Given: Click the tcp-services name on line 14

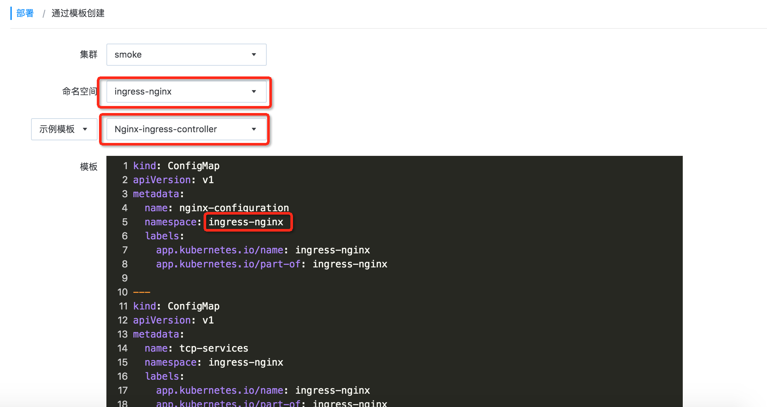Looking at the screenshot, I should coord(214,348).
